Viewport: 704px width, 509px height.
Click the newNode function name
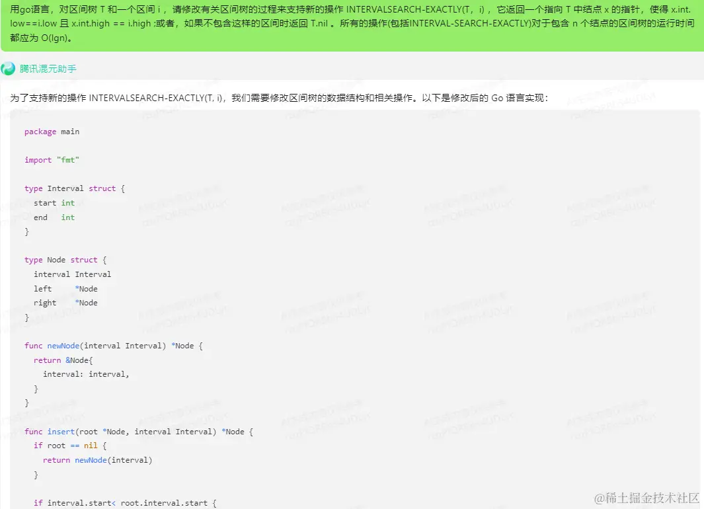click(63, 345)
